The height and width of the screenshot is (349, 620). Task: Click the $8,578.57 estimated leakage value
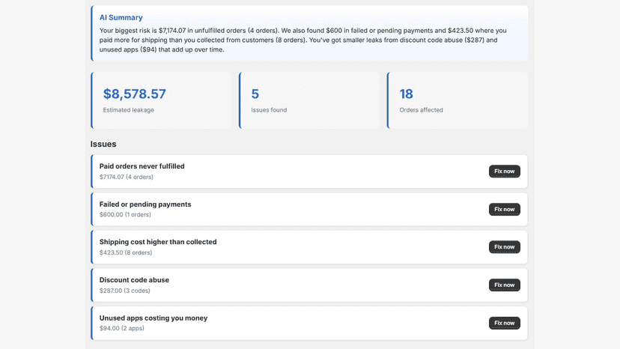135,94
